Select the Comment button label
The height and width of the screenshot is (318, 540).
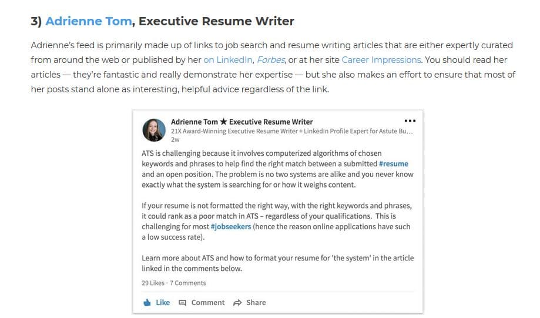click(x=207, y=303)
